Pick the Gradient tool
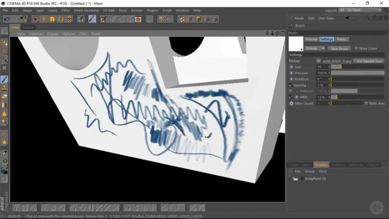The width and height of the screenshot is (389, 219). tap(5, 105)
